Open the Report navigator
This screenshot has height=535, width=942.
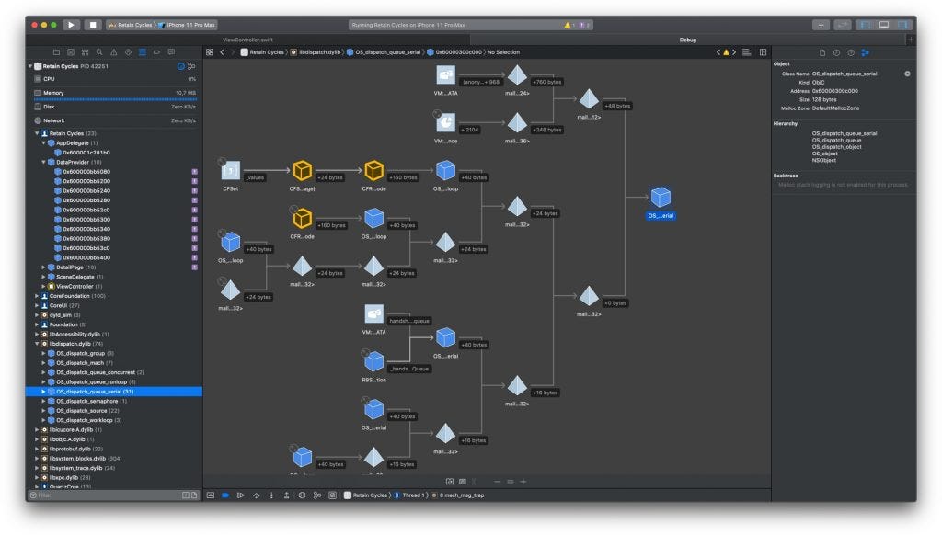170,52
